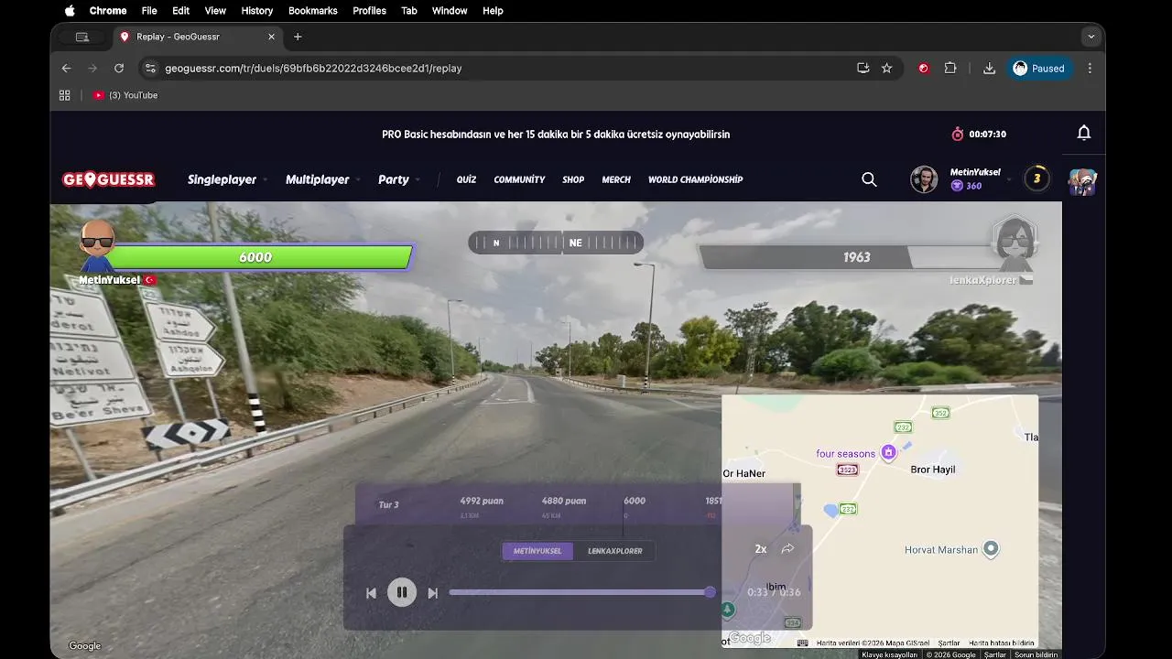Click the 3523 road shield on map
The width and height of the screenshot is (1172, 659).
click(x=847, y=470)
